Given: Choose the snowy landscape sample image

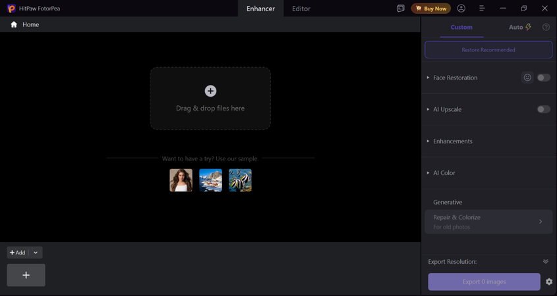Looking at the screenshot, I should [x=211, y=180].
